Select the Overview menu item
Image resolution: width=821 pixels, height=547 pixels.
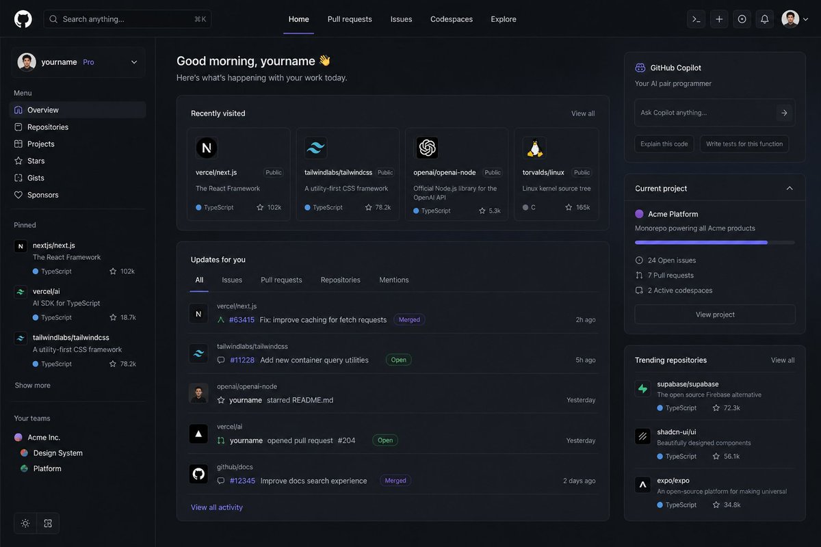click(x=77, y=109)
